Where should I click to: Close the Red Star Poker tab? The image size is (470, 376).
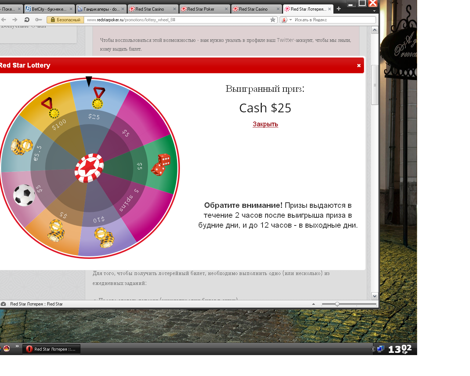pos(226,9)
